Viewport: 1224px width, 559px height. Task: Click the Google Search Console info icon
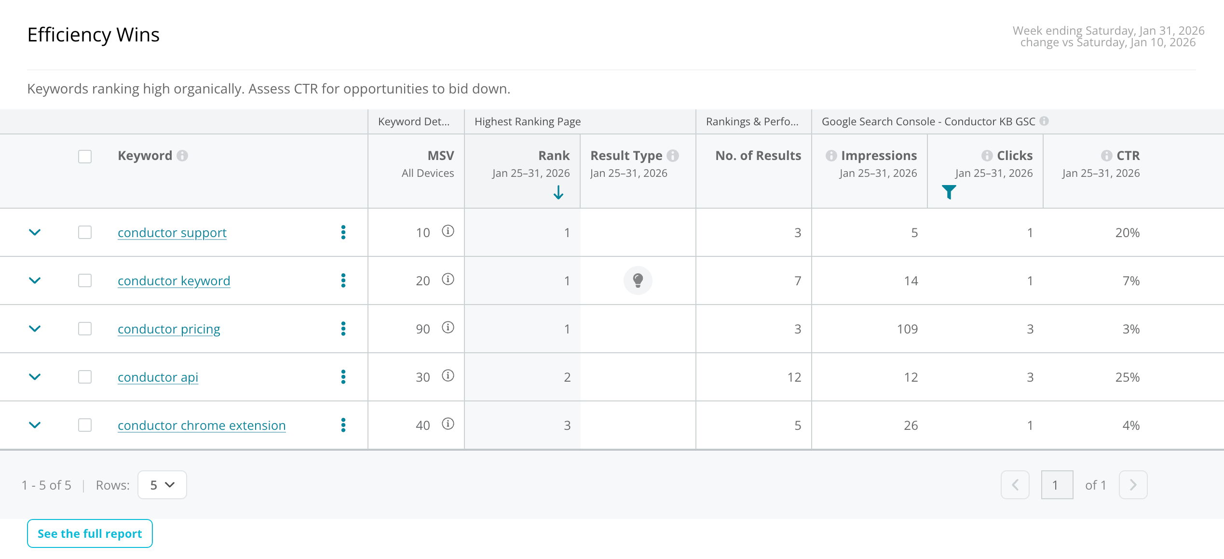click(1044, 121)
